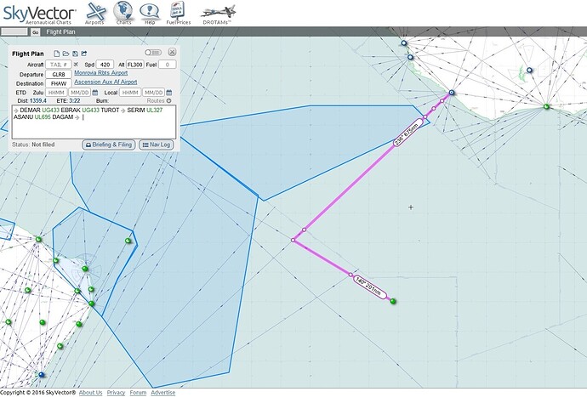Close the Flight Plan panel
This screenshot has width=587, height=397.
pyautogui.click(x=171, y=54)
